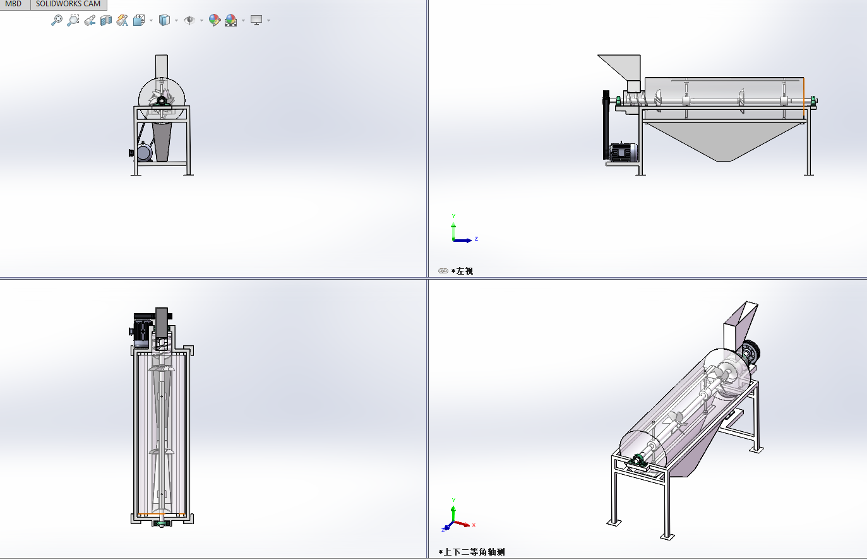
Task: Click the *左视 view label
Action: click(x=462, y=271)
